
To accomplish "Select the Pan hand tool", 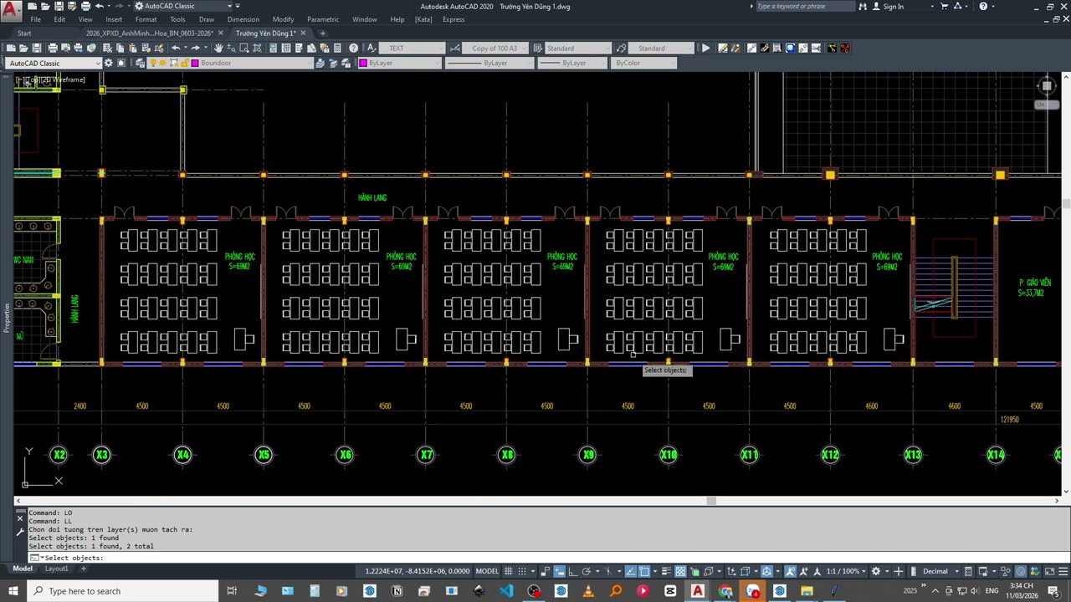I will (219, 48).
